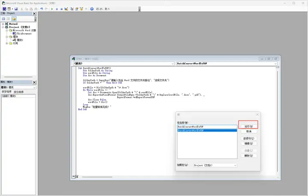Click the 取消 cancel button
This screenshot has height=196, width=308.
(249, 132)
